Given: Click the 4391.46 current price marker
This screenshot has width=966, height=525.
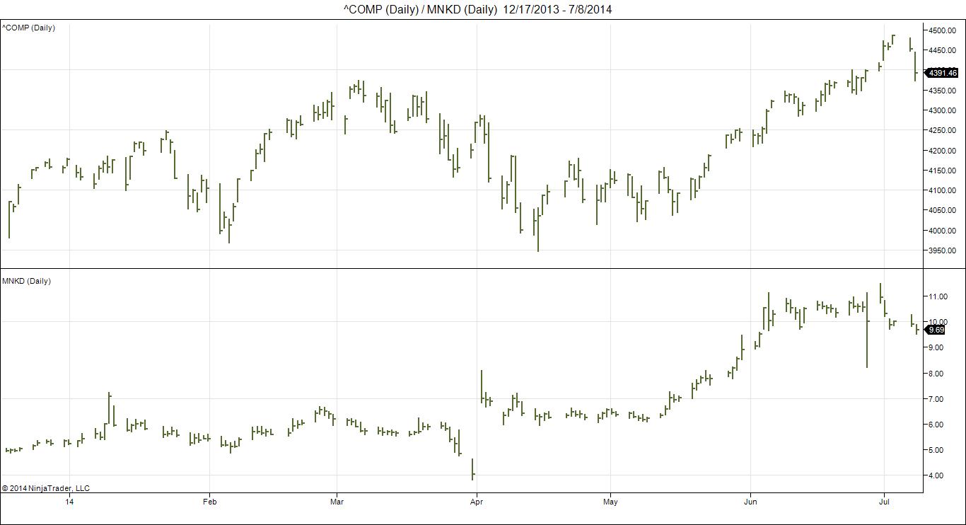Looking at the screenshot, I should [942, 73].
